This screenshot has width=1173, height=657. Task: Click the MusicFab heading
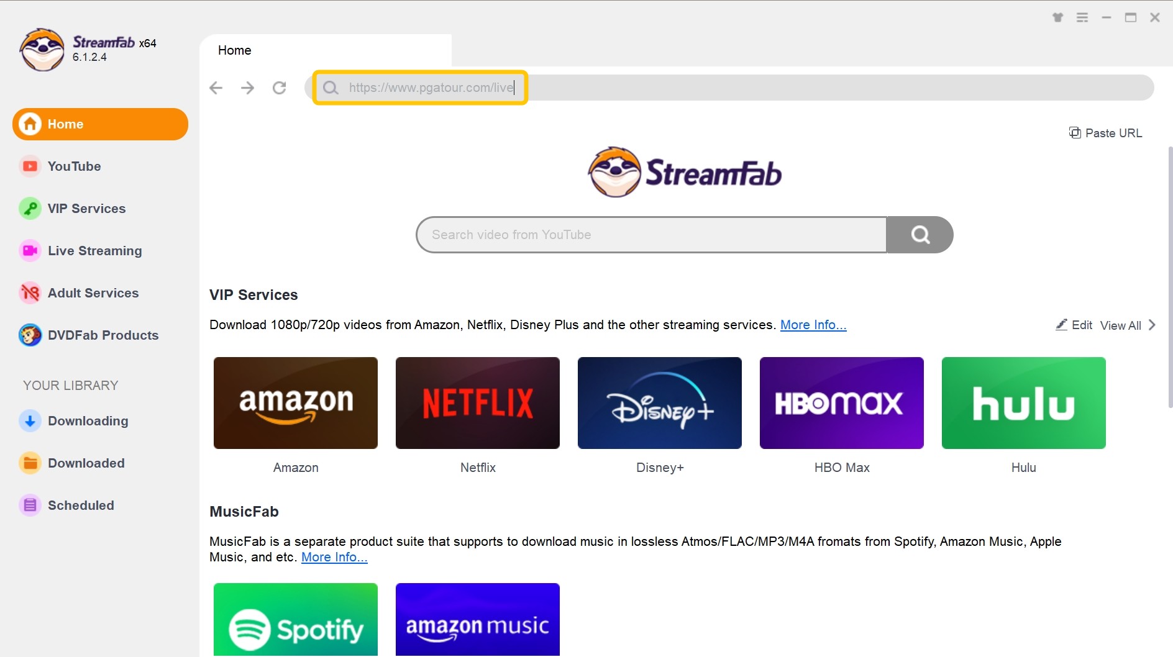coord(244,512)
